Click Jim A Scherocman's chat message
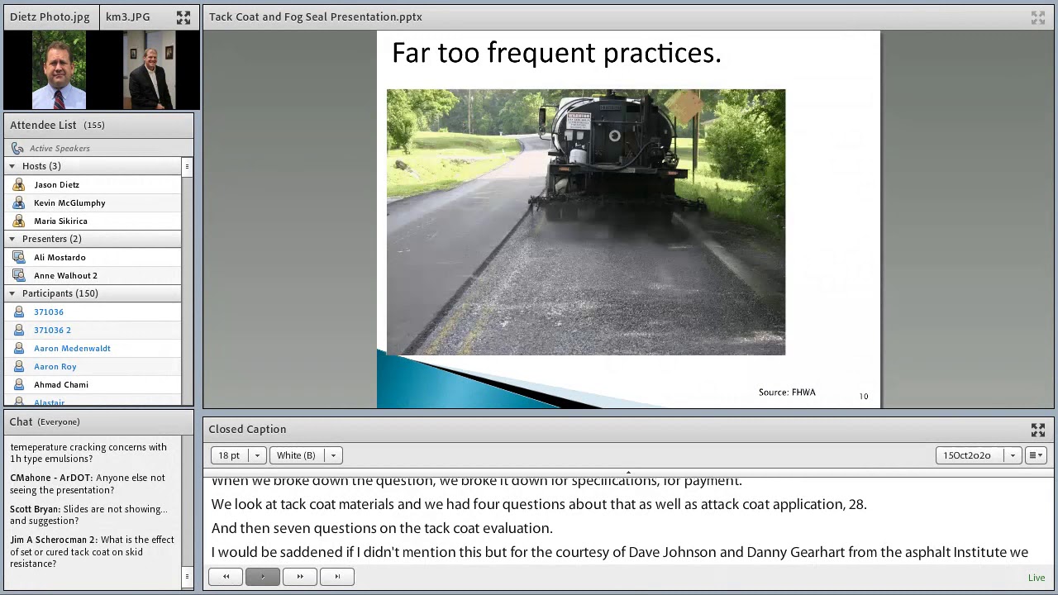The image size is (1058, 595). coord(92,551)
